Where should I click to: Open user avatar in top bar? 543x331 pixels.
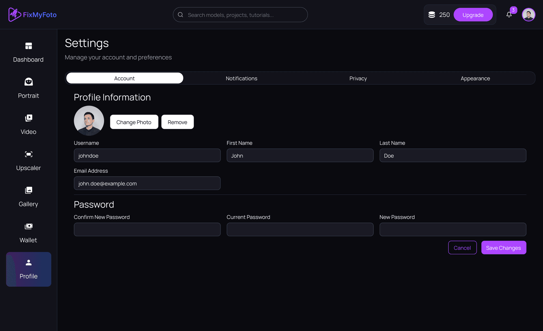(528, 15)
